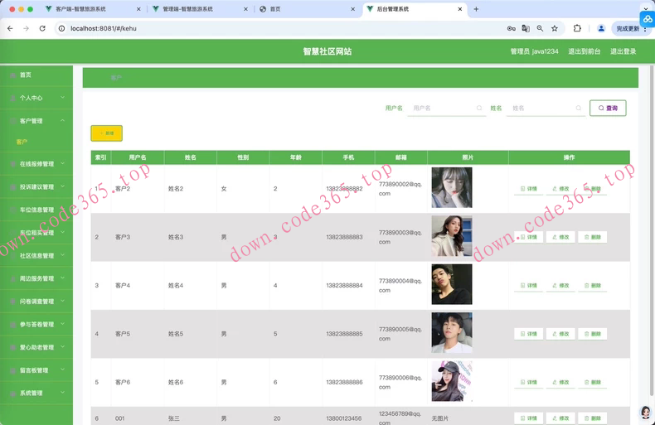Reload the current page
The image size is (655, 425).
42,28
